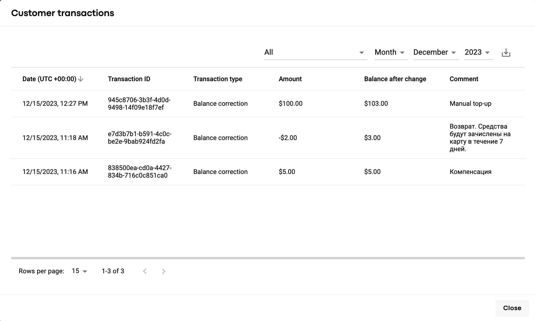This screenshot has width=535, height=321.
Task: Click the Transaction ID column header
Action: click(x=129, y=79)
